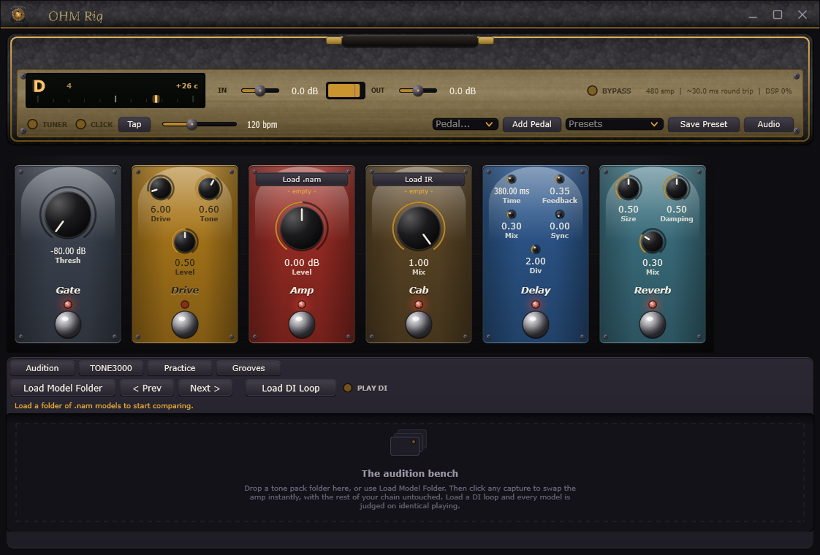Click the Delay Sync knob

pos(559,214)
